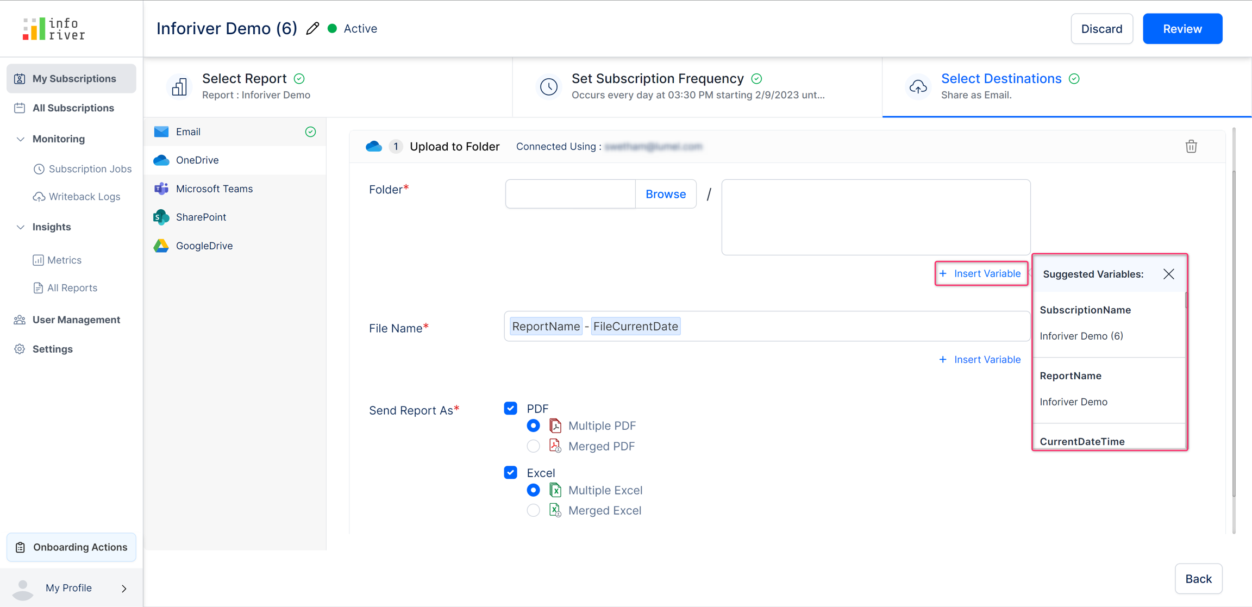Screen dimensions: 1252x607
Task: Expand the My Profile arrow
Action: coord(124,588)
